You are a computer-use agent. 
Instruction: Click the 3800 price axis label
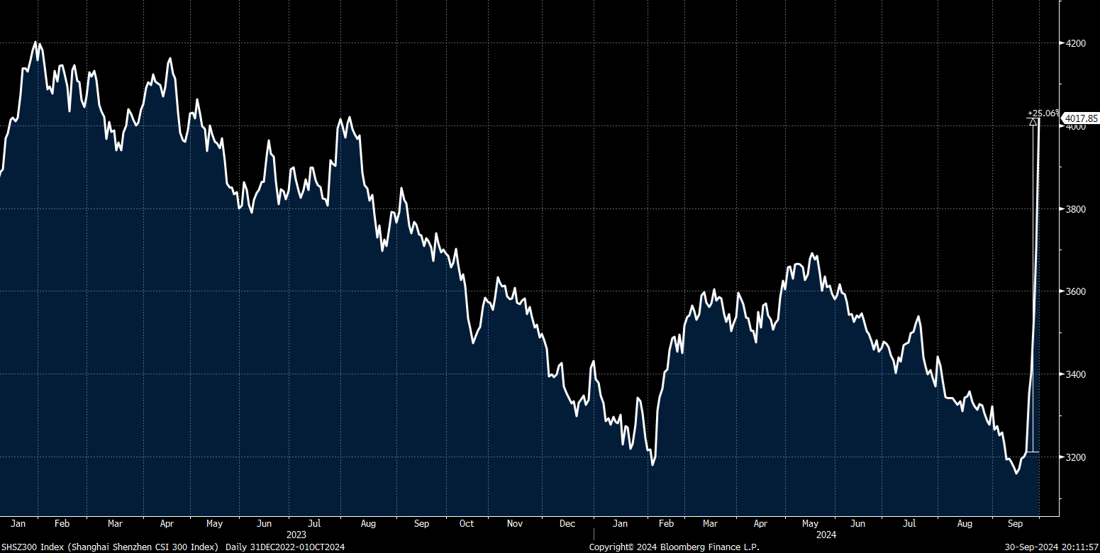[1077, 209]
